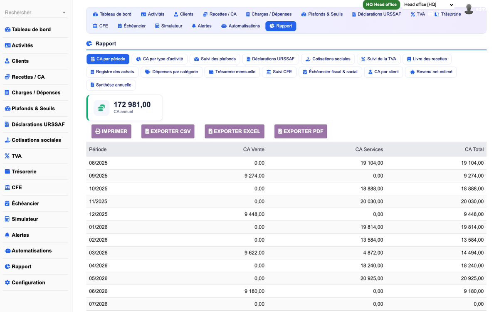Viewport: 499px width, 312px height.
Task: Go to Clients in sidebar
Action: pyautogui.click(x=17, y=61)
